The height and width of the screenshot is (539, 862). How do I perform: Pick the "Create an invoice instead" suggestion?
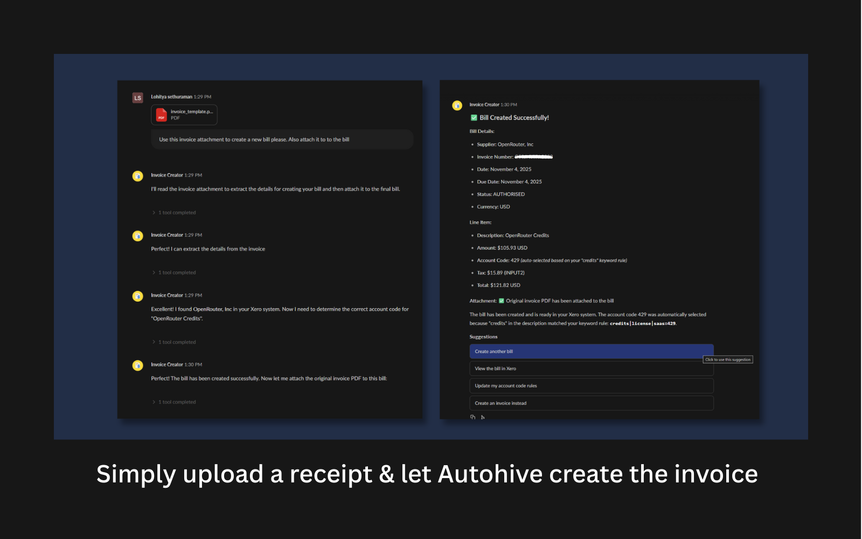coord(592,403)
